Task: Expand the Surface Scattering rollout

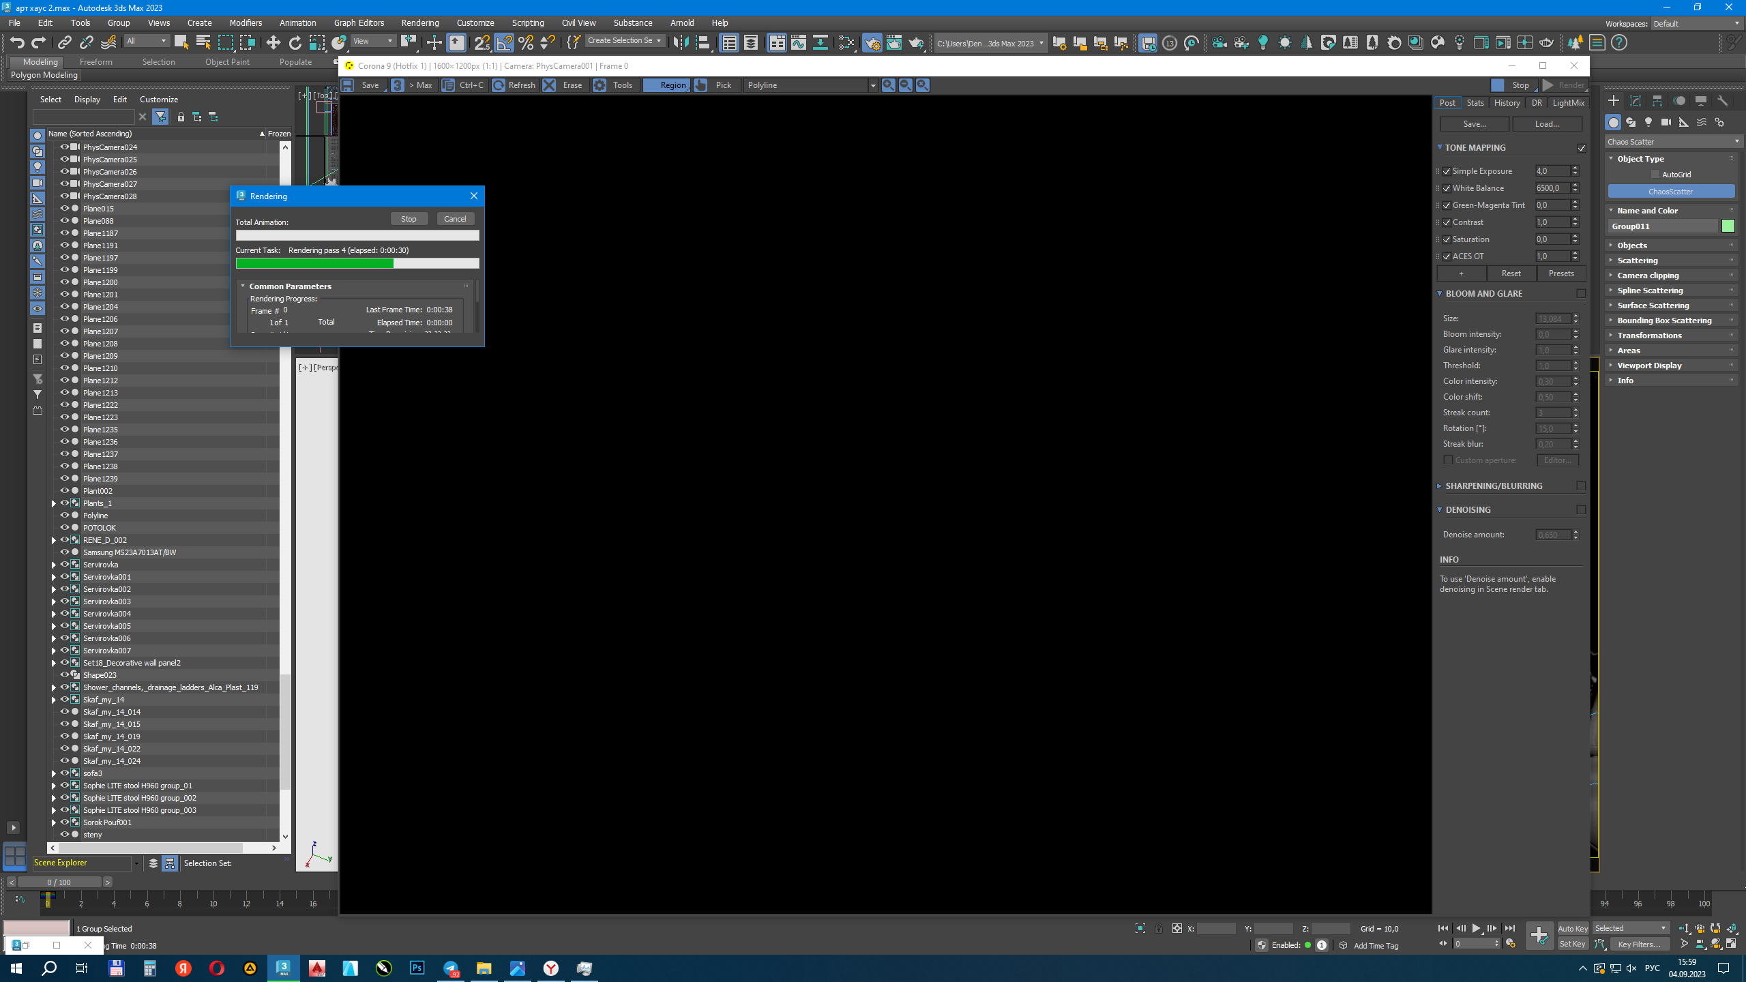Action: [1671, 306]
